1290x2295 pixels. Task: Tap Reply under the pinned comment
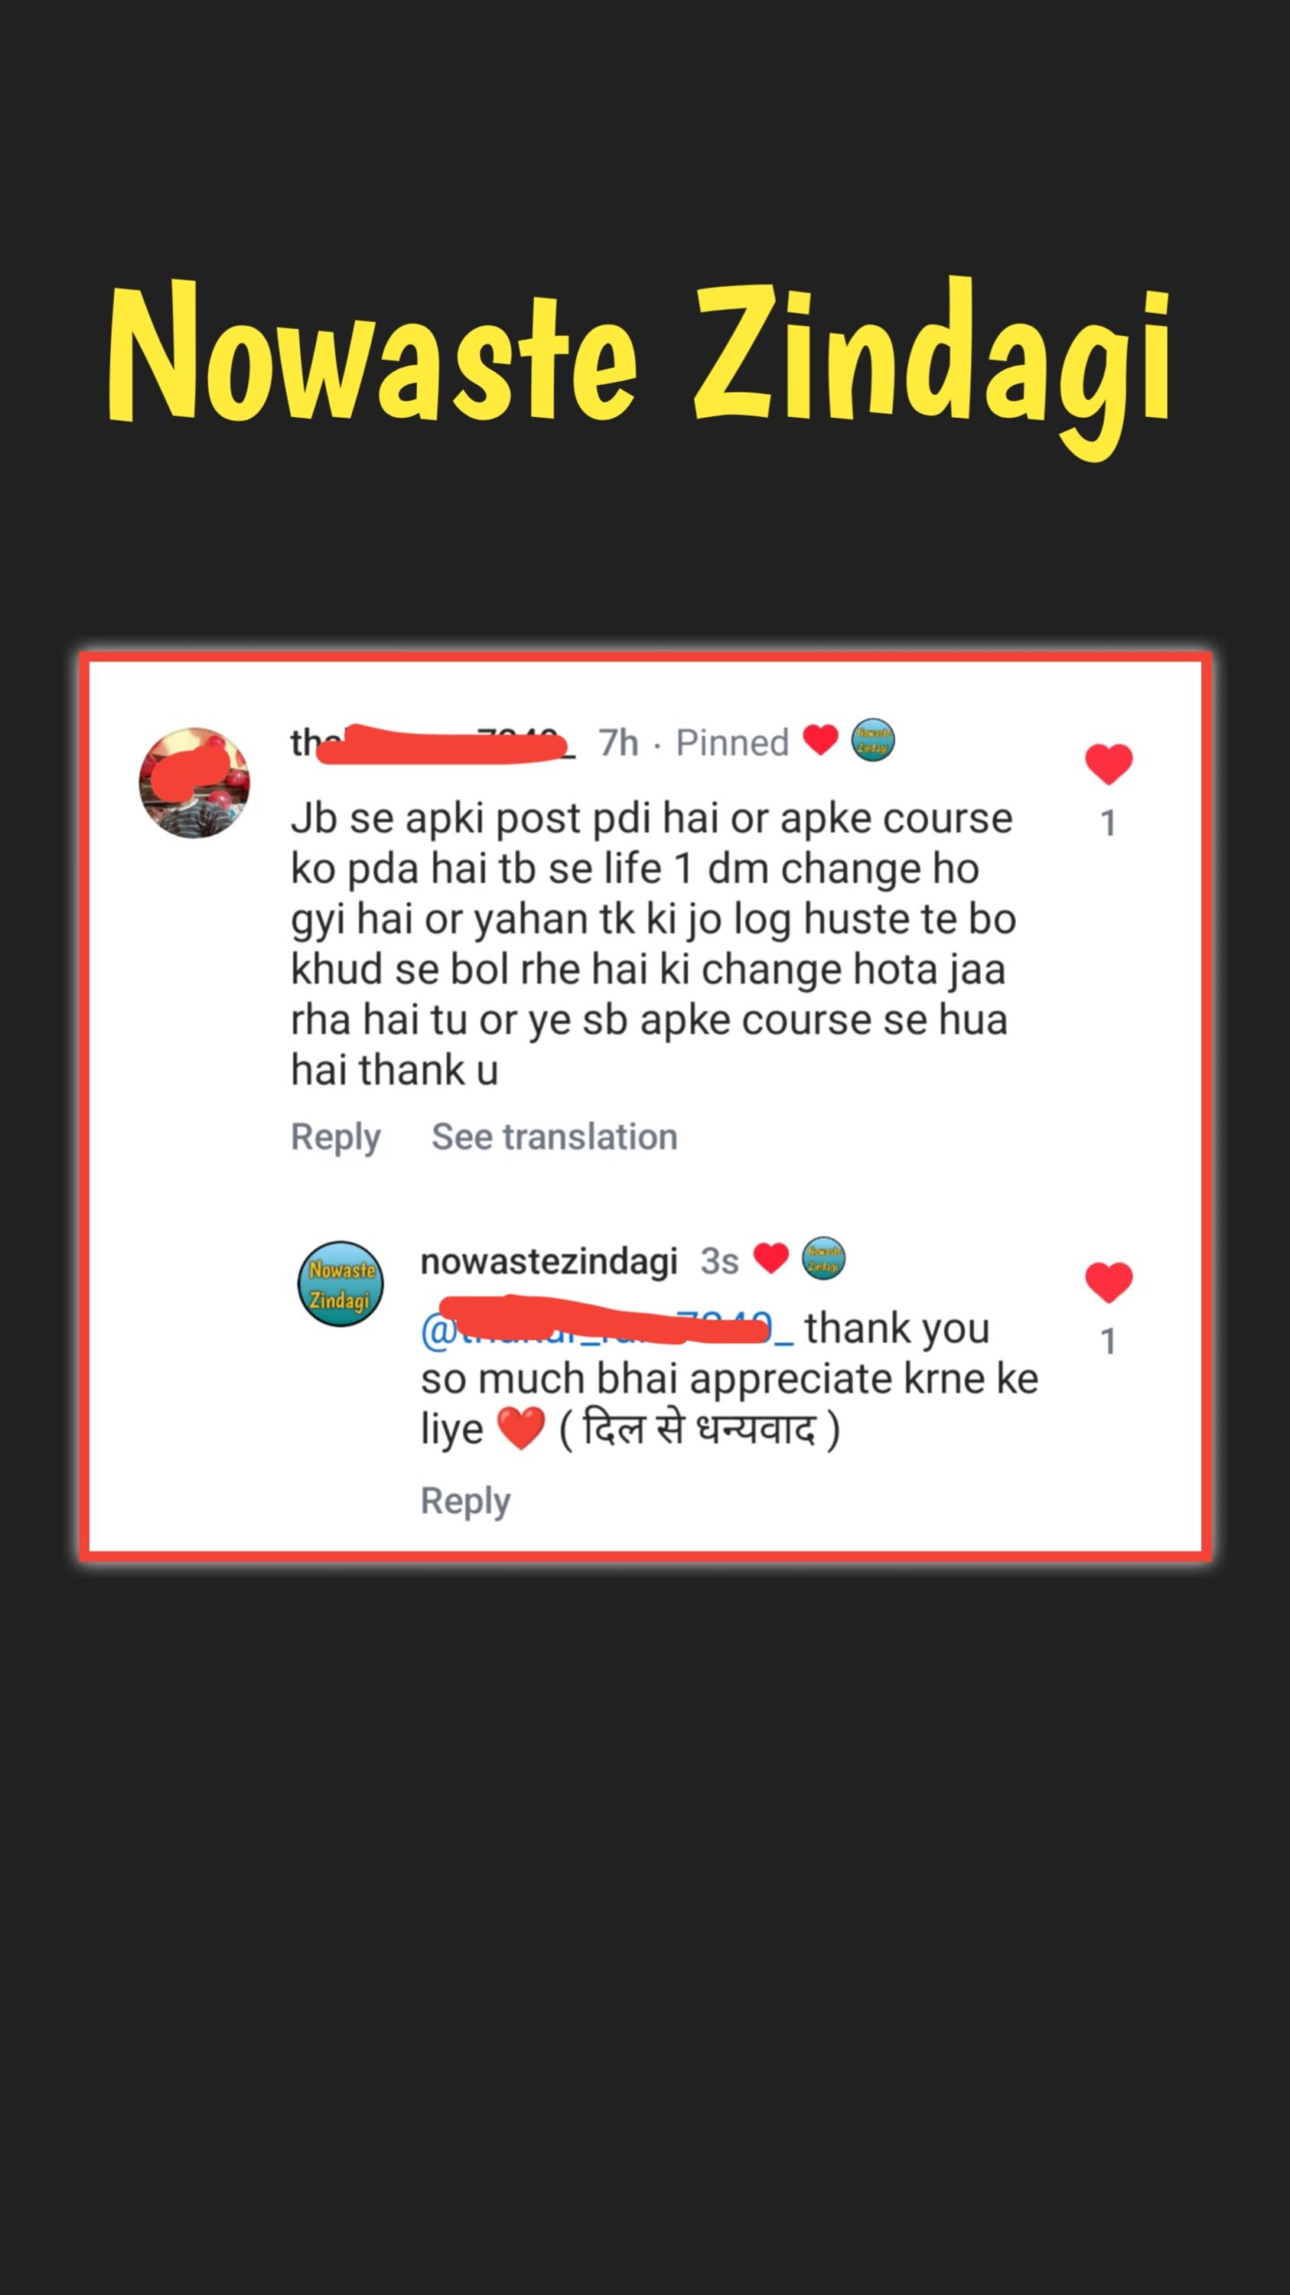pos(336,1137)
